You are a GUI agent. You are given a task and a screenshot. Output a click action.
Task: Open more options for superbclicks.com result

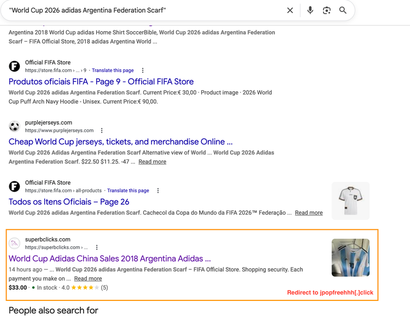97,247
